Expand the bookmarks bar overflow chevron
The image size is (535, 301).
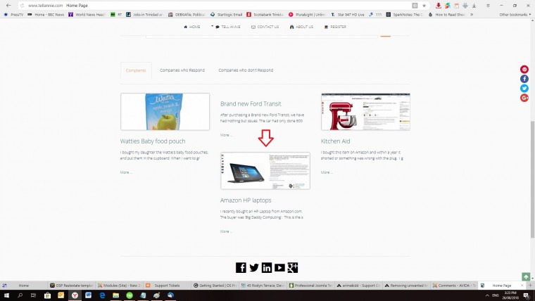point(472,15)
